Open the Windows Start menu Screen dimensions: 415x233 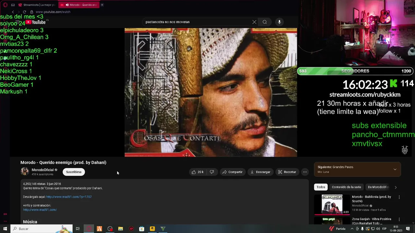pyautogui.click(x=5, y=229)
